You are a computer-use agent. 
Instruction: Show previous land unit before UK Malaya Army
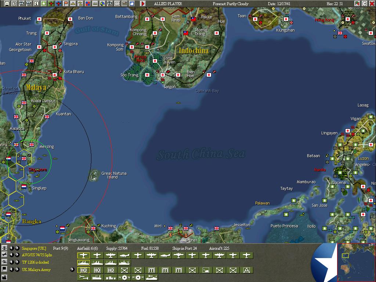click(x=11, y=269)
